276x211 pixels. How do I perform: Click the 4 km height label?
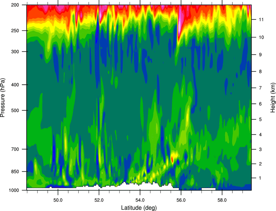(260, 135)
